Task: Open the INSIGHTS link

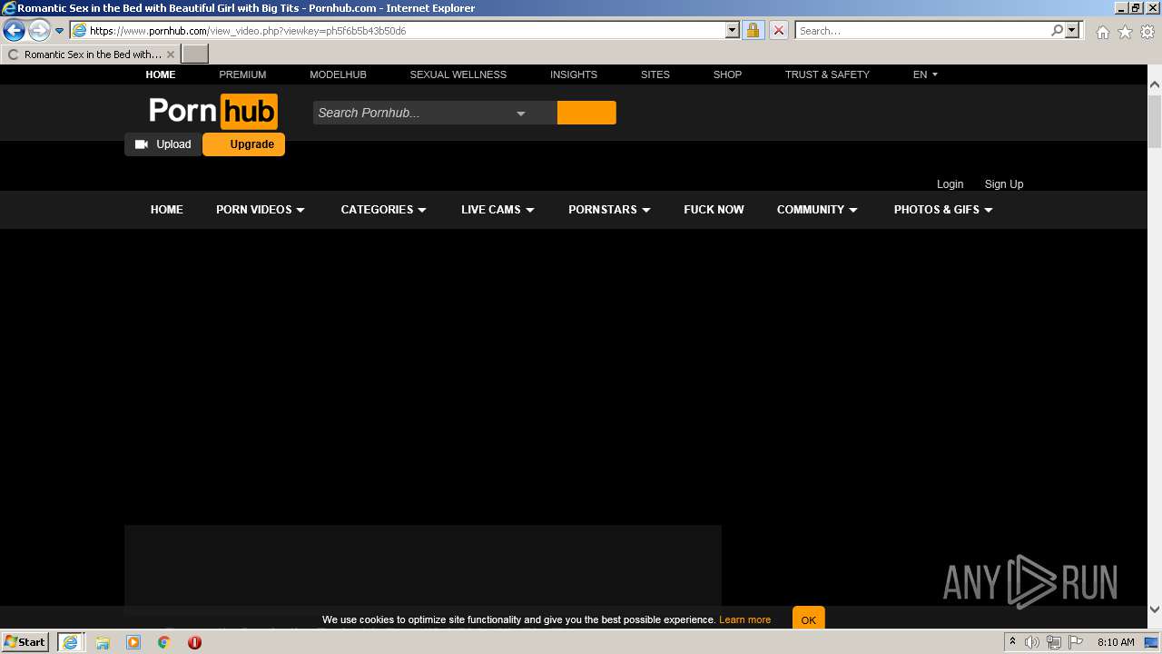Action: pos(574,74)
